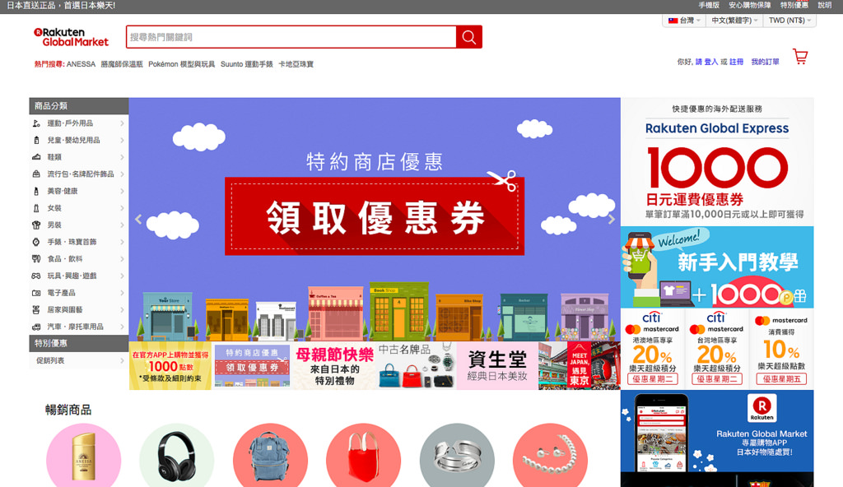Open the 台灣 country dropdown
Viewport: 843px width, 487px height.
click(683, 21)
